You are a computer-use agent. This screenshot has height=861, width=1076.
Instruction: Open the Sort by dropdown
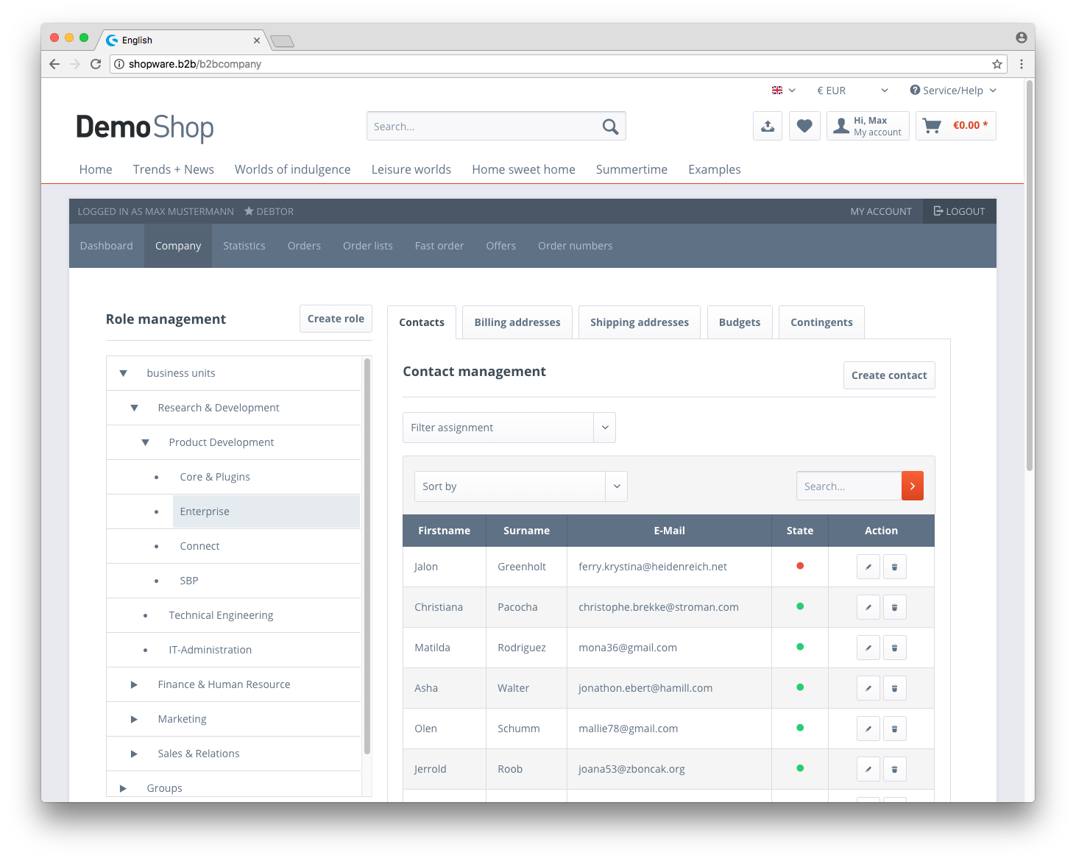[520, 486]
